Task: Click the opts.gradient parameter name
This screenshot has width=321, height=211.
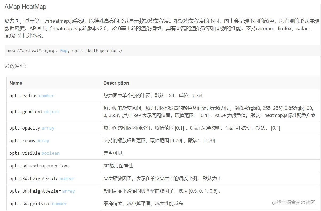Action: click(x=26, y=112)
